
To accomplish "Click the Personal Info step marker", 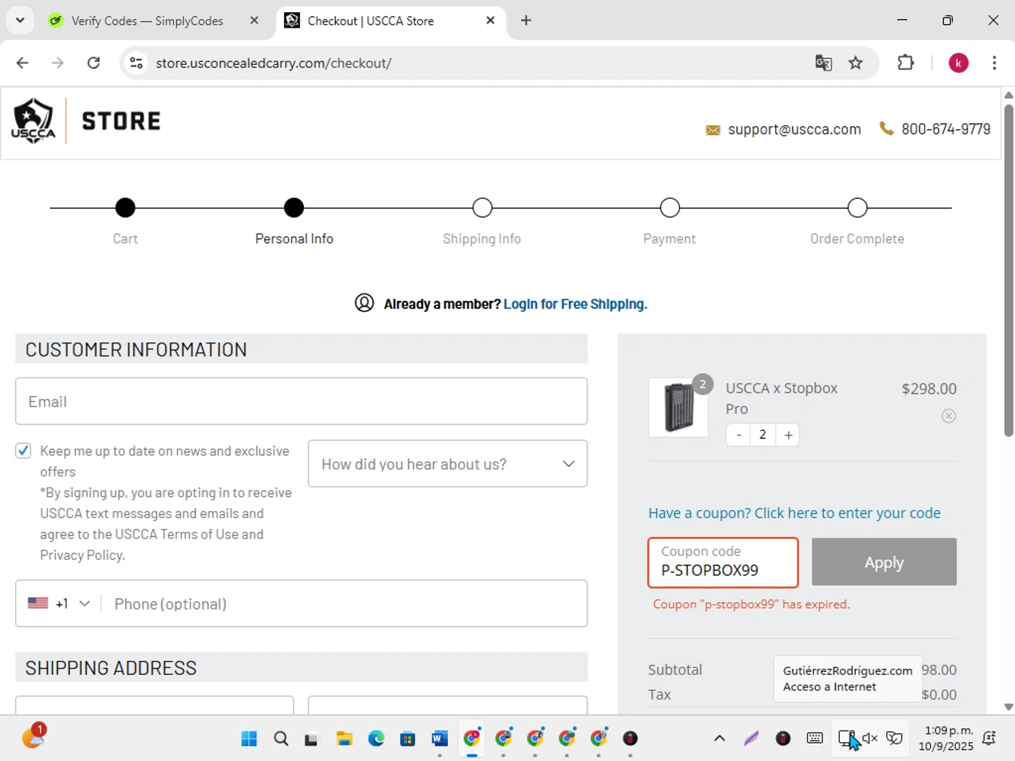I will point(294,208).
